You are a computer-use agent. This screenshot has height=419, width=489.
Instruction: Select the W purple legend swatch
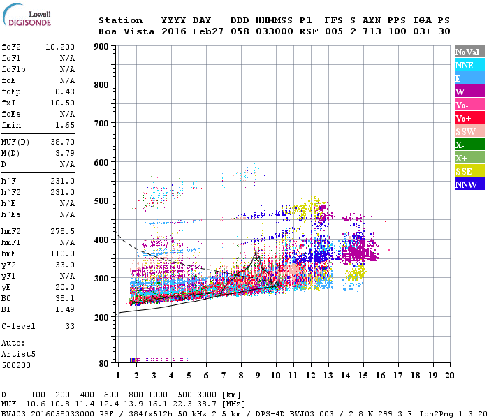(469, 91)
